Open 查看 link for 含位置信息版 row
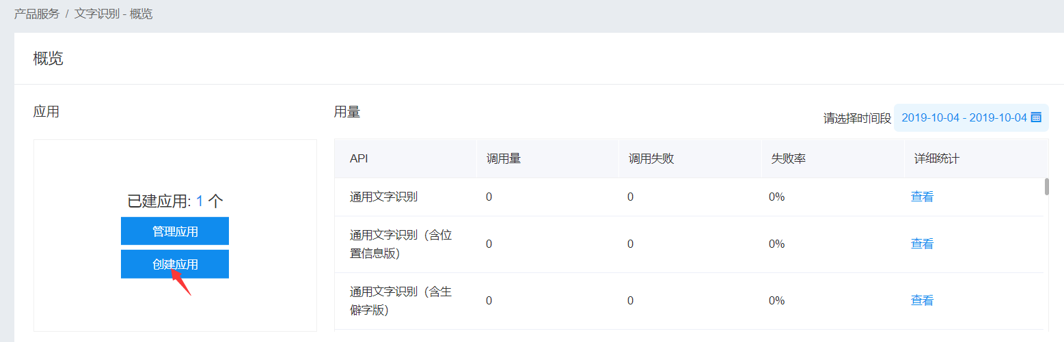1064x342 pixels. pyautogui.click(x=922, y=244)
